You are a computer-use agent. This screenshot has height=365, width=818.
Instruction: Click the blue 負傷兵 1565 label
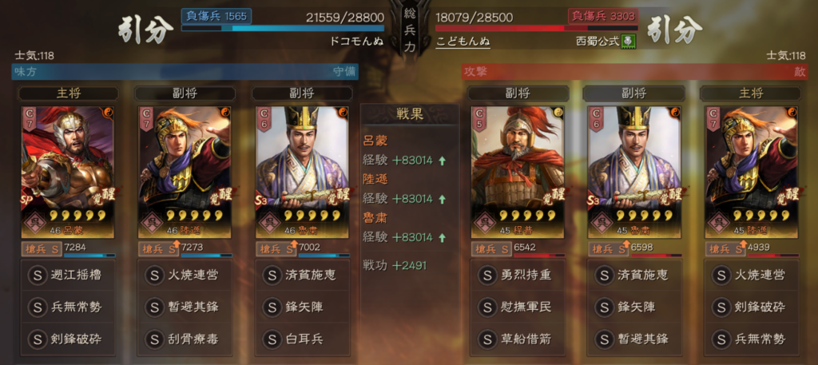click(x=216, y=16)
